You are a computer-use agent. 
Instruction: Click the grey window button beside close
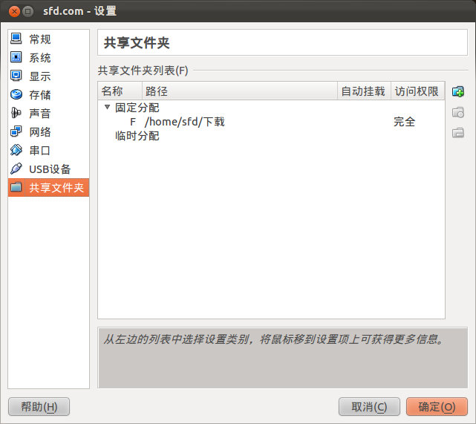click(x=28, y=11)
